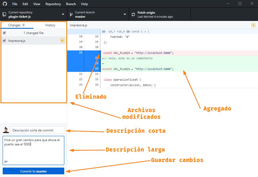Click the modified badge icon in diff header

[x=253, y=25]
